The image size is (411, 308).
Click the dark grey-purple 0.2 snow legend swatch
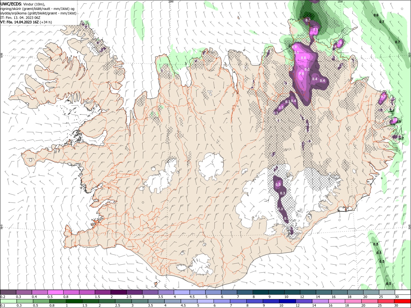8,292
